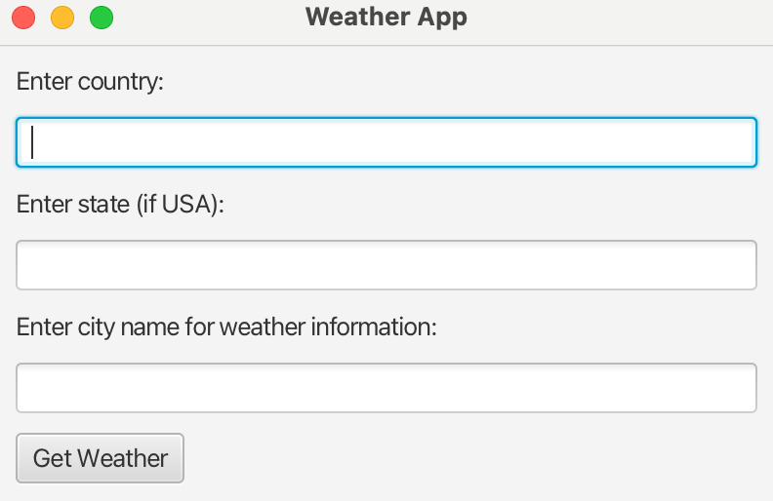This screenshot has height=501, width=773.
Task: Focus the country input field
Action: click(x=386, y=142)
